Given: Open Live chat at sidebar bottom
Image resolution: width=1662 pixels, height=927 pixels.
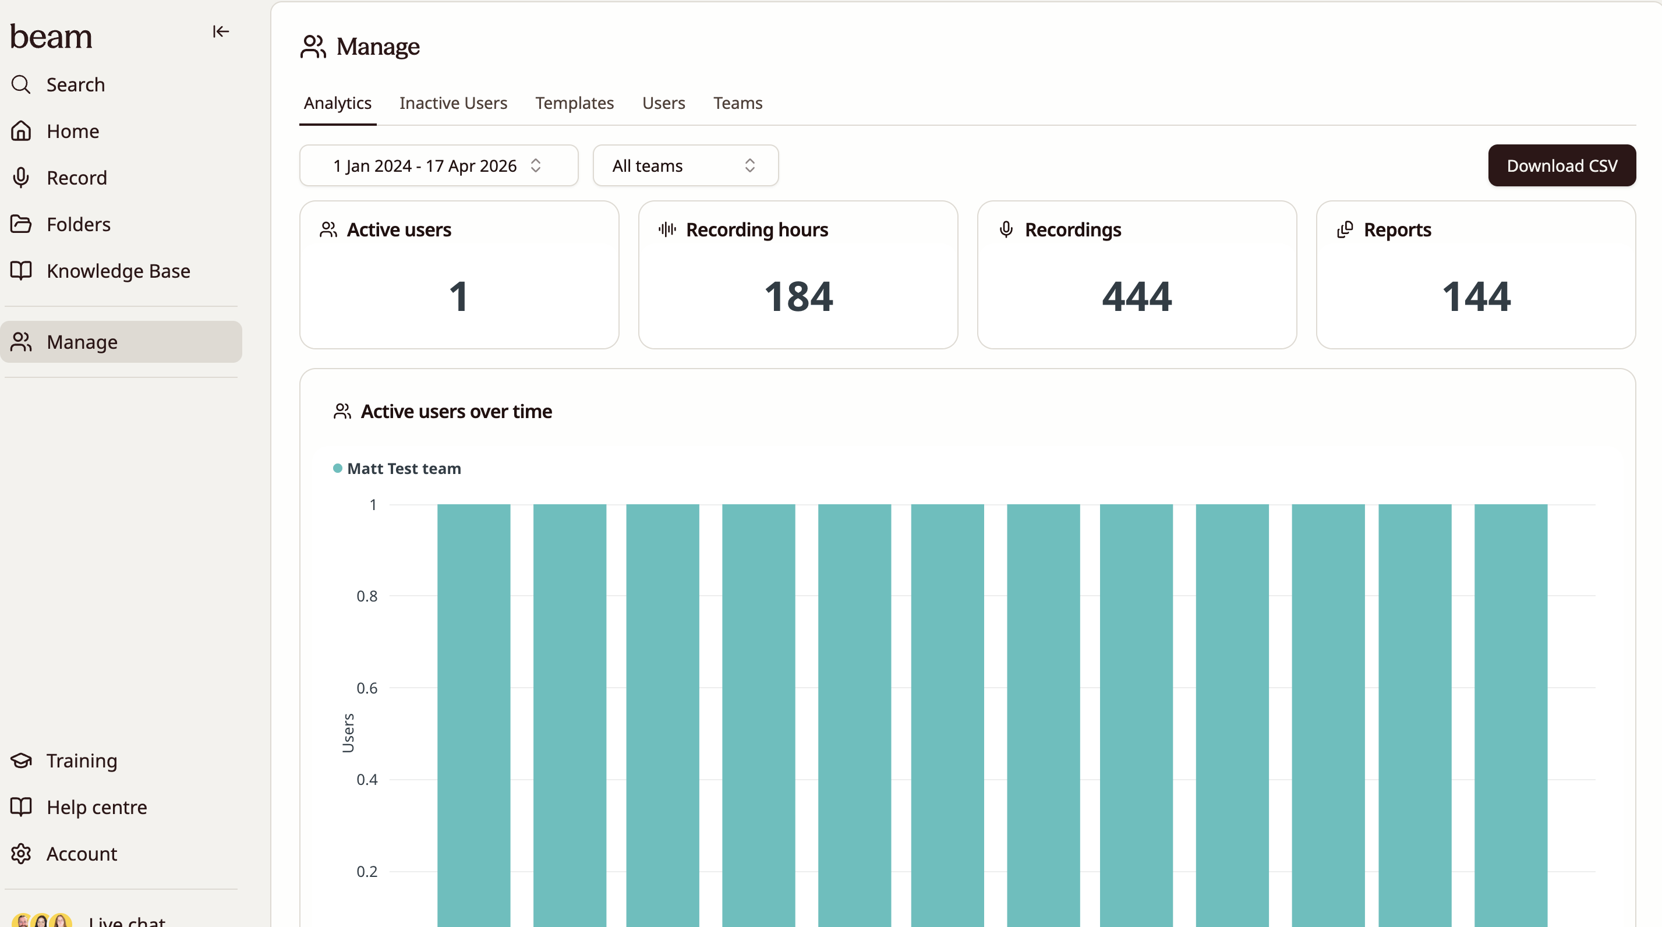Looking at the screenshot, I should click(126, 920).
